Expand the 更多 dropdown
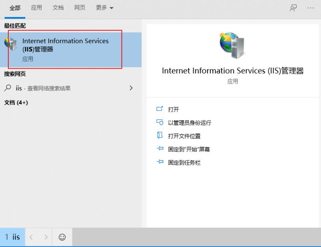Image resolution: width=321 pixels, height=247 pixels. pyautogui.click(x=105, y=8)
